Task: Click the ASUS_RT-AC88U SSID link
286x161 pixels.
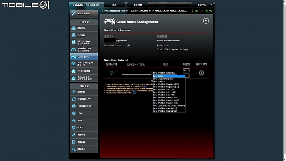Action: (162, 11)
